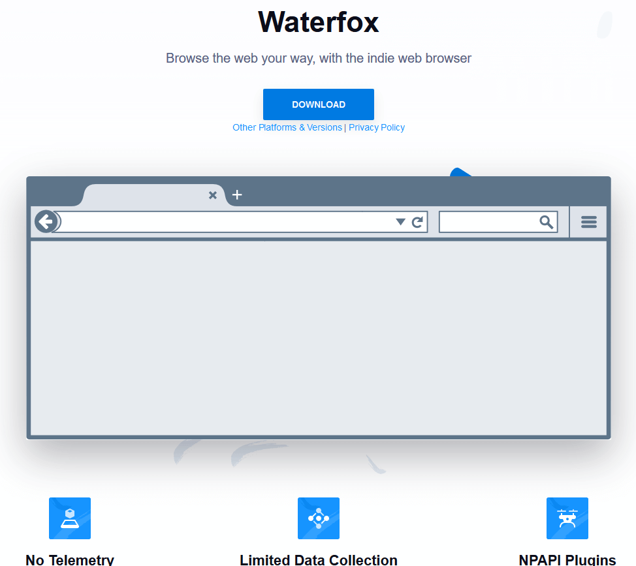Click the new tab plus icon
The width and height of the screenshot is (636, 566).
click(237, 195)
